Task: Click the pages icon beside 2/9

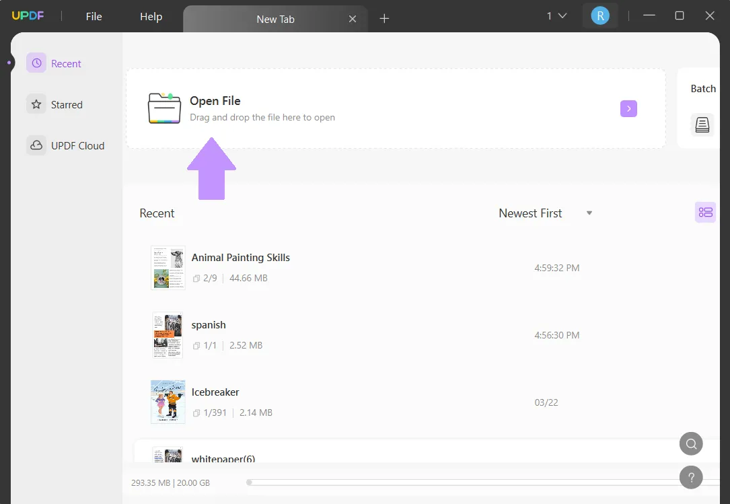Action: tap(196, 279)
